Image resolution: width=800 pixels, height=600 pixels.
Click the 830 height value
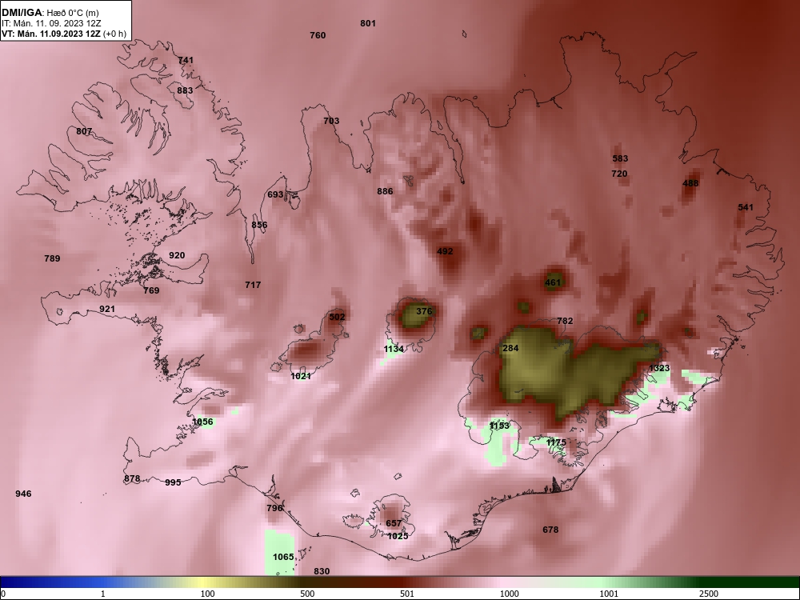coord(322,572)
